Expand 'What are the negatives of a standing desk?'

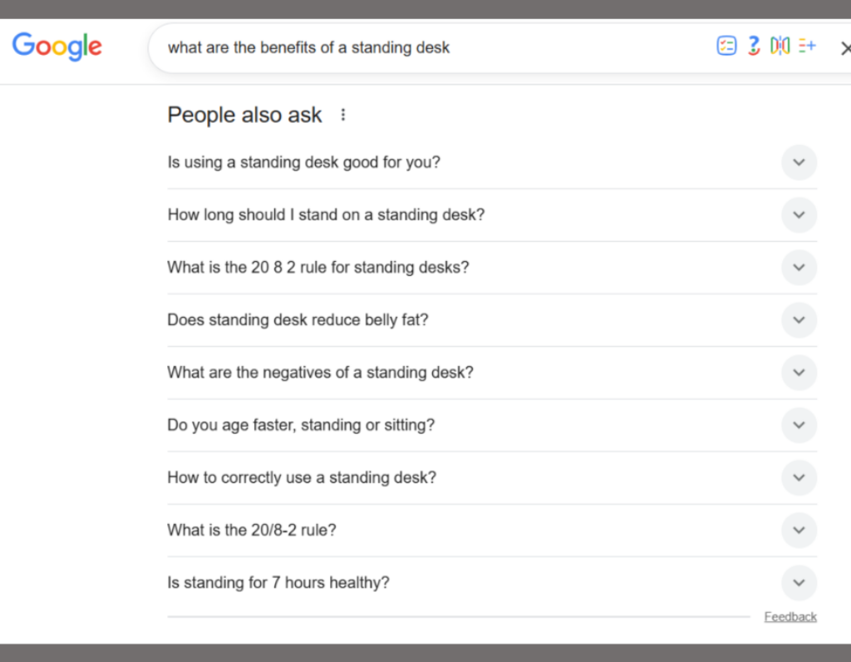(799, 373)
